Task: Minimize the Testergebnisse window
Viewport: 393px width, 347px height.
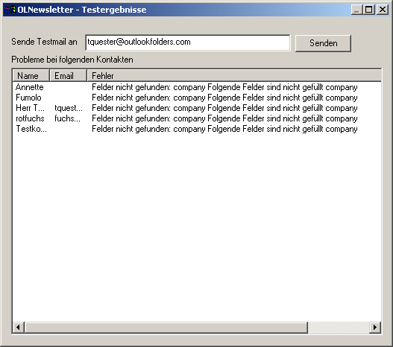Action: tap(357, 10)
